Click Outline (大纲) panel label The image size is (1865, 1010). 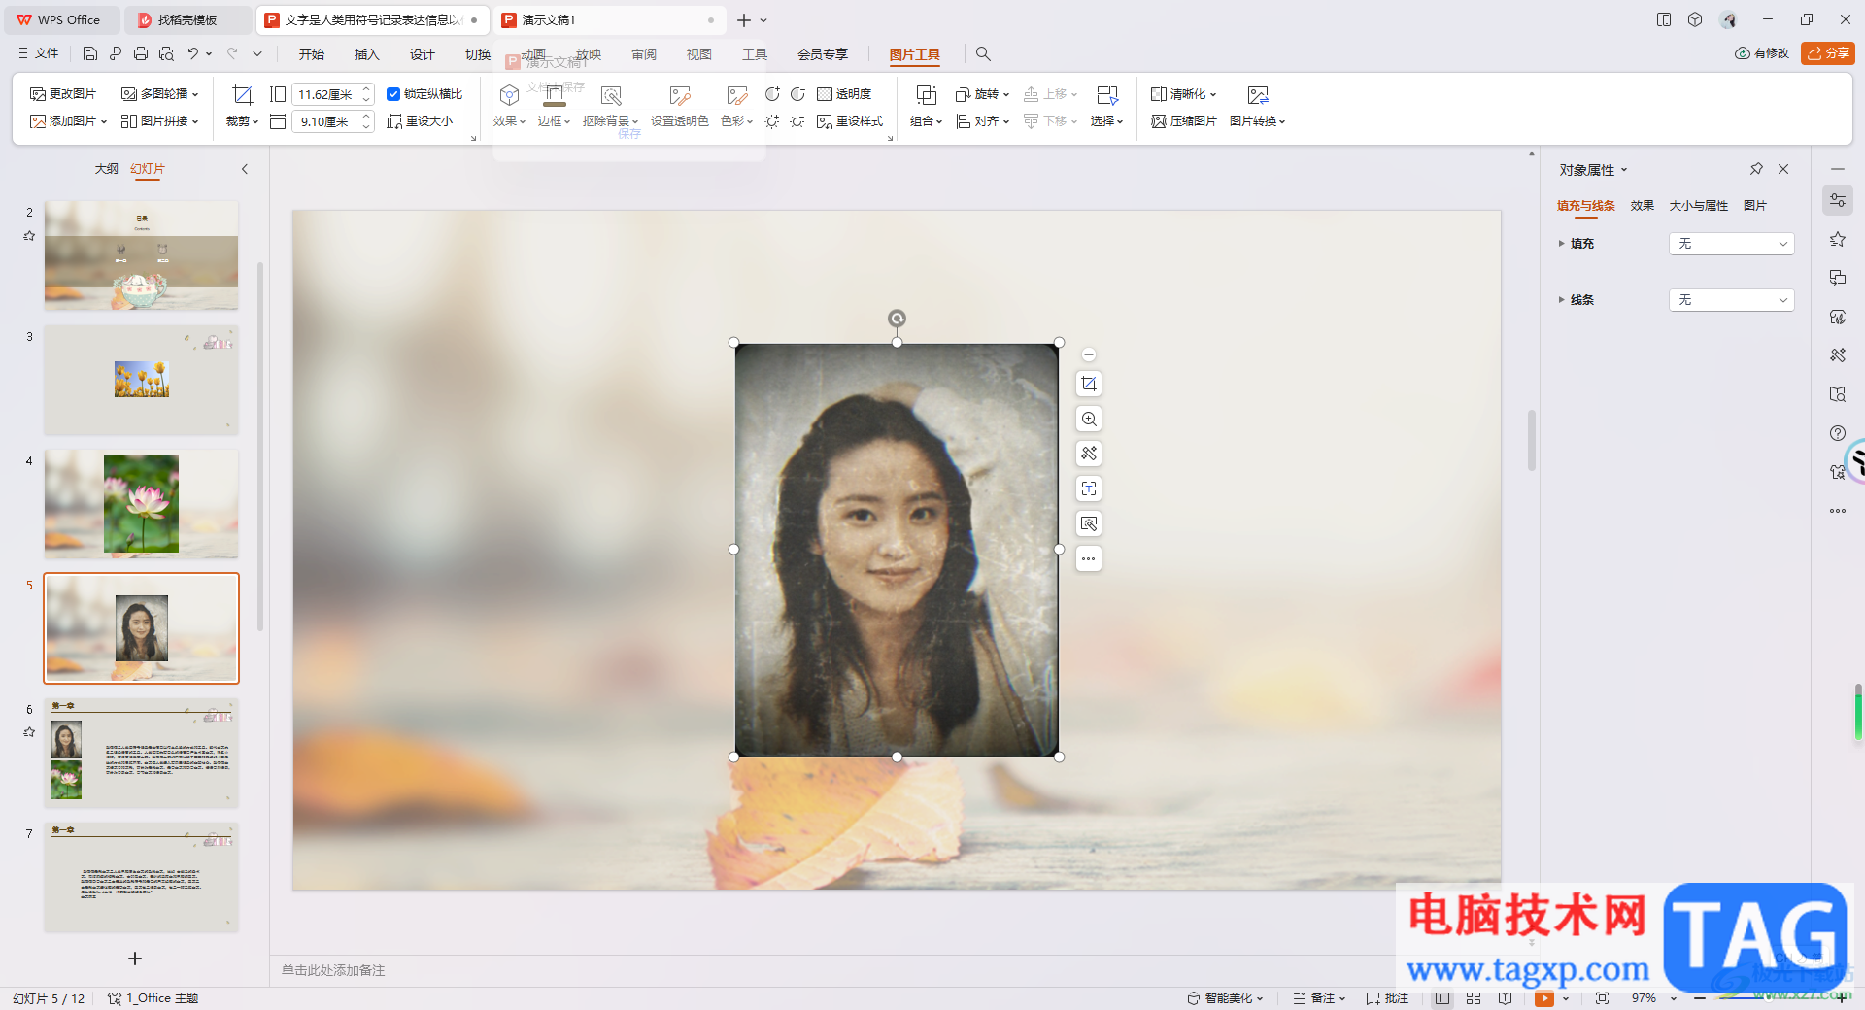(106, 169)
